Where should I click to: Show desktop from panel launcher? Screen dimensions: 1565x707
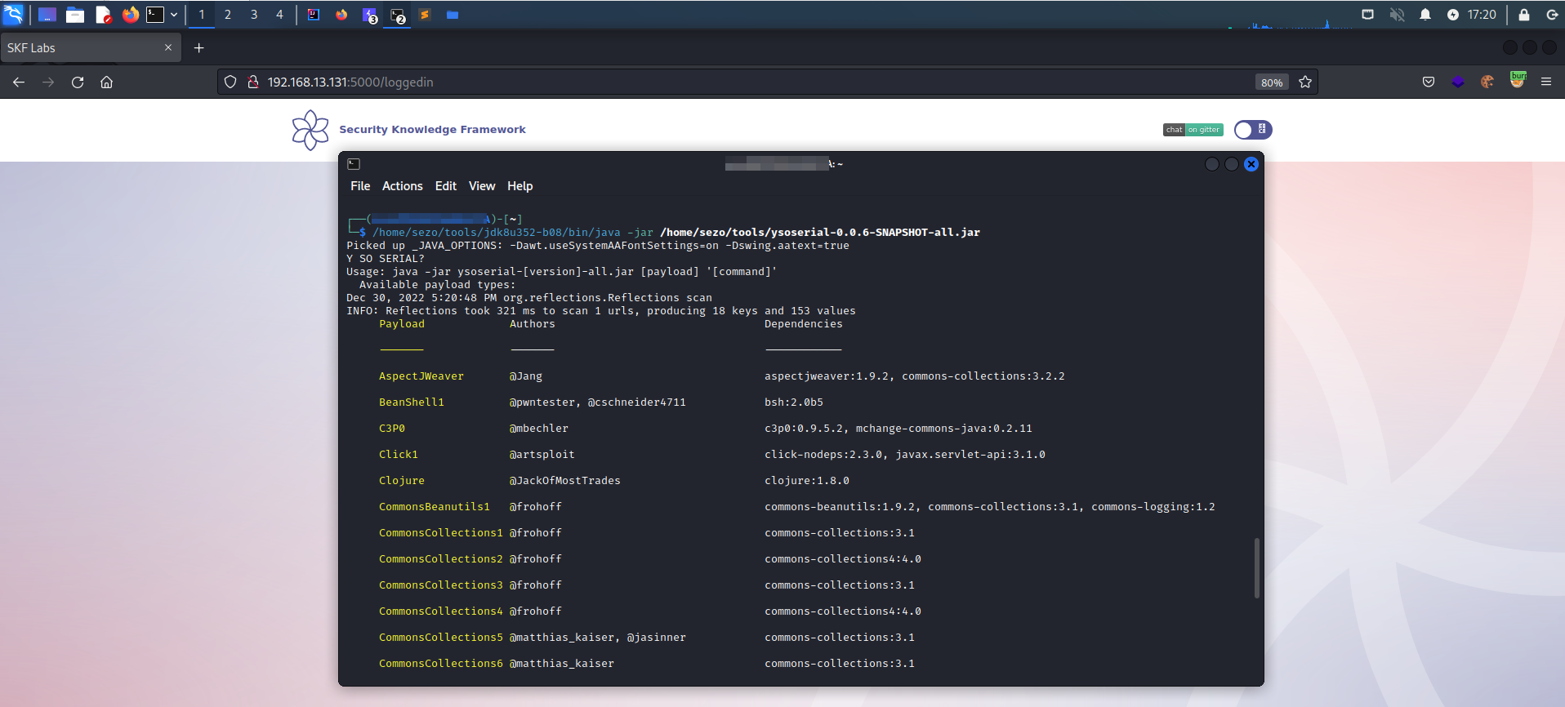coord(47,15)
